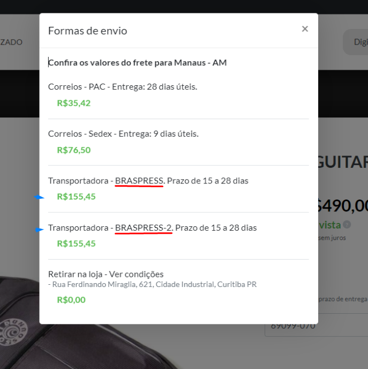Click the R$35,42 PAC price
The height and width of the screenshot is (369, 368).
pyautogui.click(x=74, y=103)
